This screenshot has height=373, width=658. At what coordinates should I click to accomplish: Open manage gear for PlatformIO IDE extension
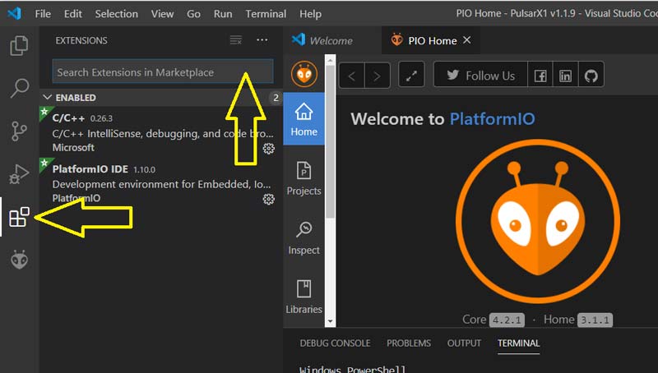(x=269, y=199)
